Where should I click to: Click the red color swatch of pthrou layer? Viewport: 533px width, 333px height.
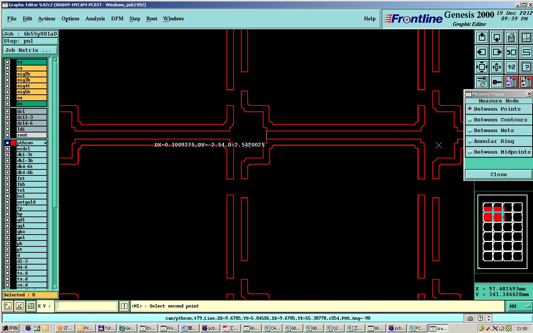tap(13, 143)
